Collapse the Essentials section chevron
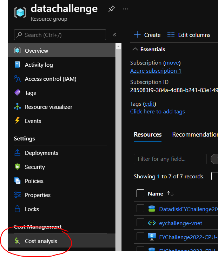 135,49
